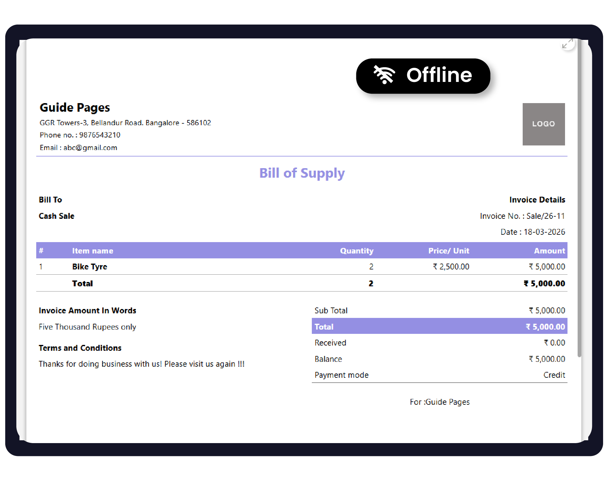Expand the Terms and Conditions section

click(80, 348)
